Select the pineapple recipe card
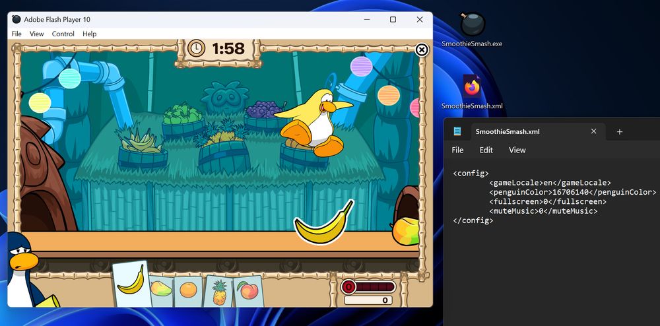660x326 pixels. (x=219, y=291)
